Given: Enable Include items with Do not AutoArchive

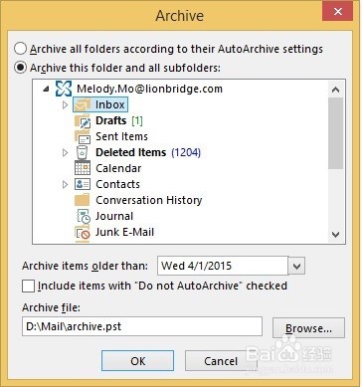Looking at the screenshot, I should tap(28, 286).
